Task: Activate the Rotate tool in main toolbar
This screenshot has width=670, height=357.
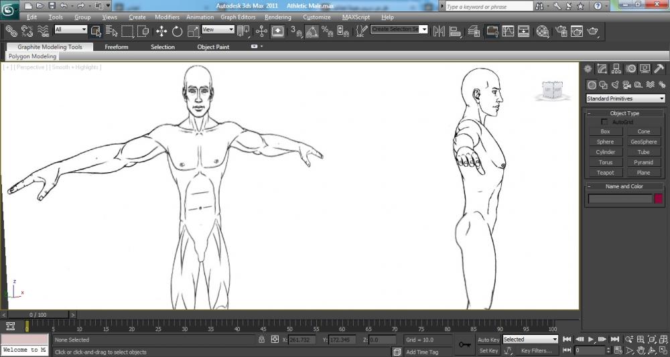Action: click(177, 31)
